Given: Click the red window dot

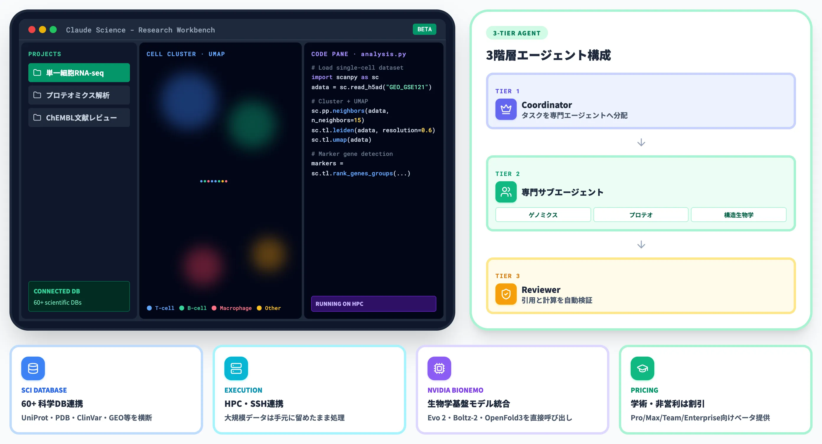Looking at the screenshot, I should (x=32, y=30).
